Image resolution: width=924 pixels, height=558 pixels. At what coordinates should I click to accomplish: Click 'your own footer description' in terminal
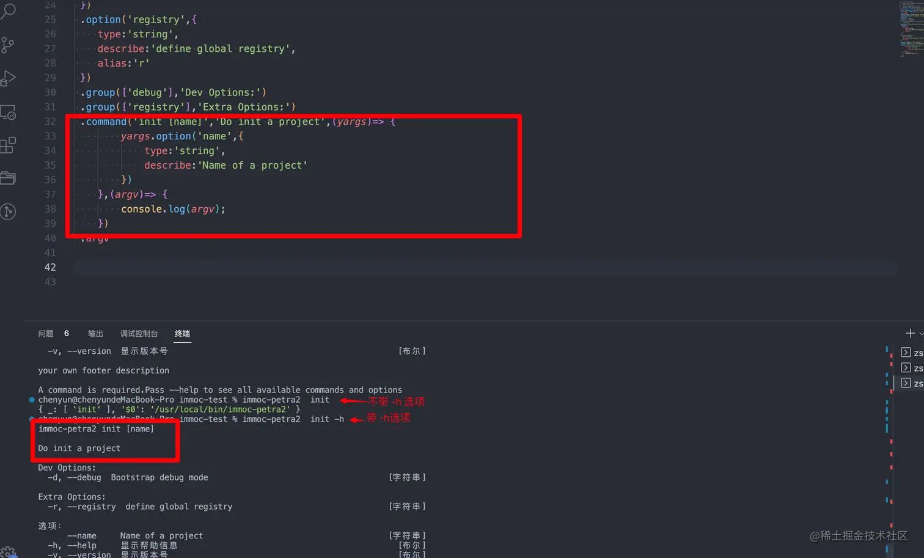[103, 370]
